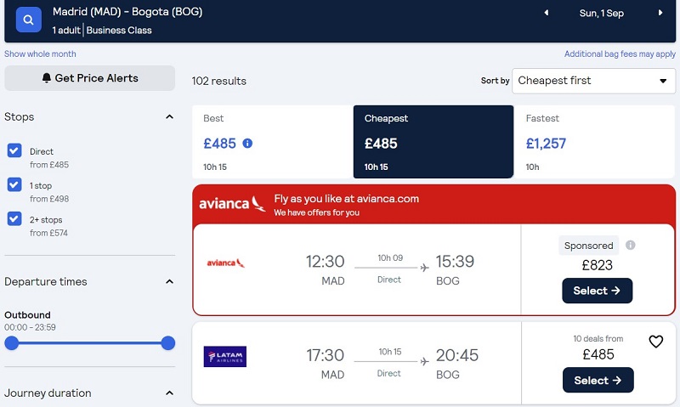Go to next day arrow
The image size is (680, 407).
660,13
